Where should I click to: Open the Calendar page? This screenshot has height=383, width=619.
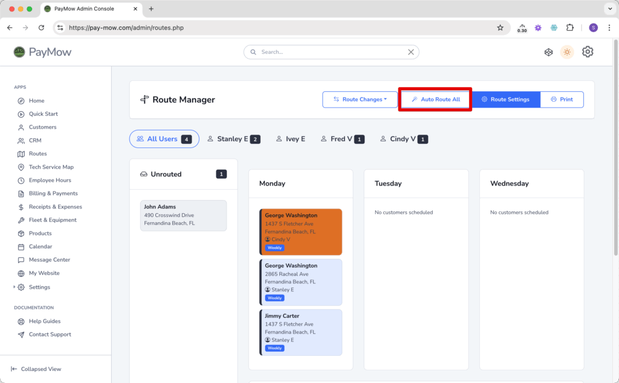pos(41,246)
